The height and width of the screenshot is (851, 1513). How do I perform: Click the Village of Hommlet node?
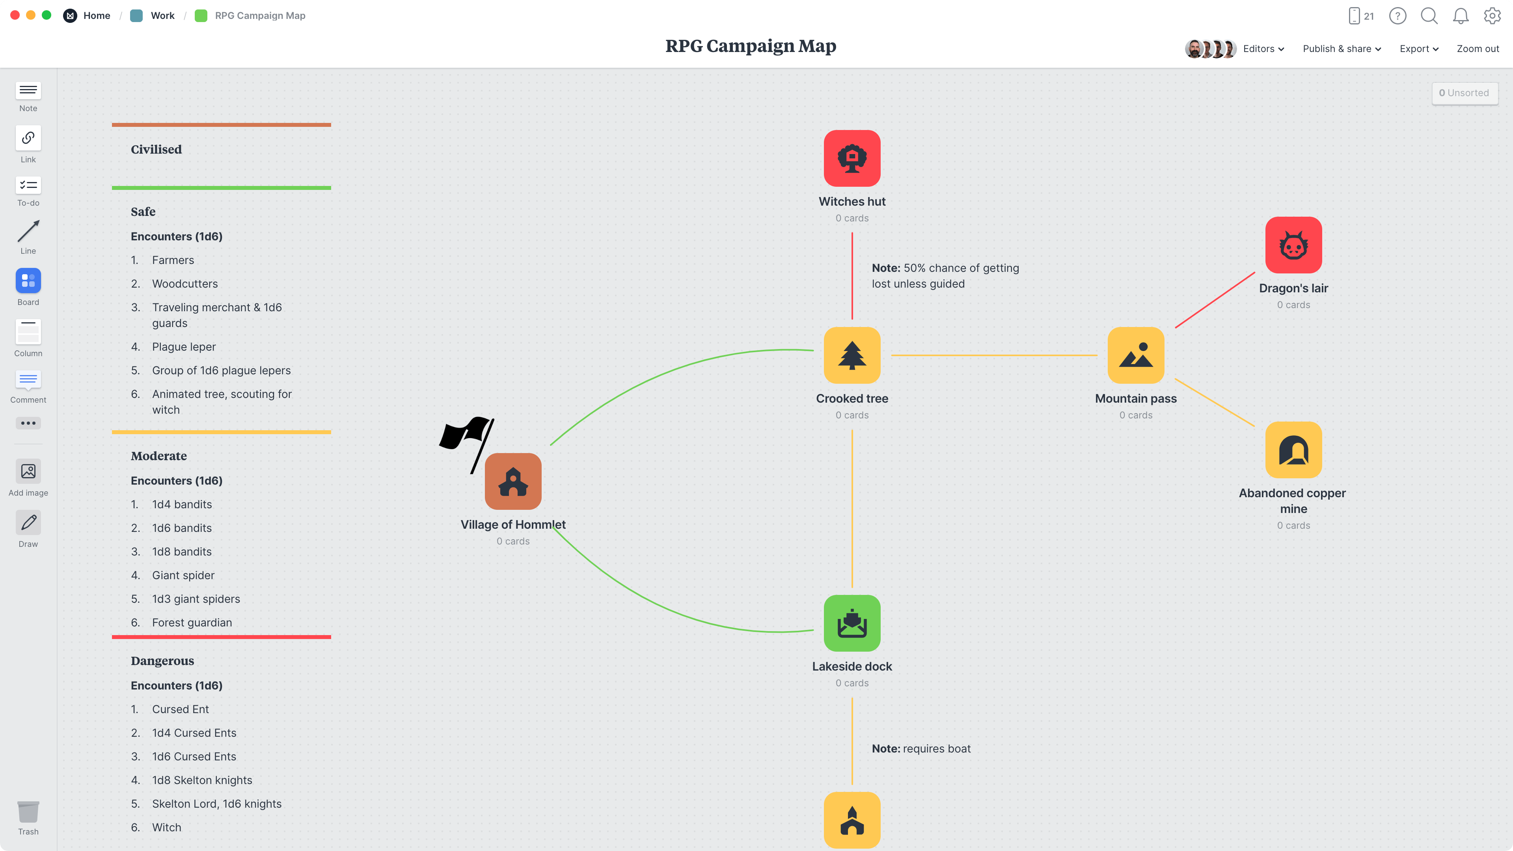pyautogui.click(x=513, y=481)
